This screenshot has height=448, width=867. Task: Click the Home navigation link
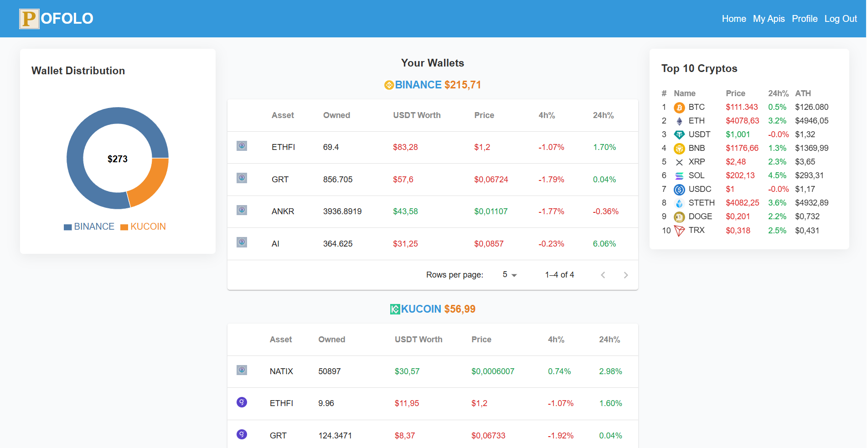tap(733, 19)
